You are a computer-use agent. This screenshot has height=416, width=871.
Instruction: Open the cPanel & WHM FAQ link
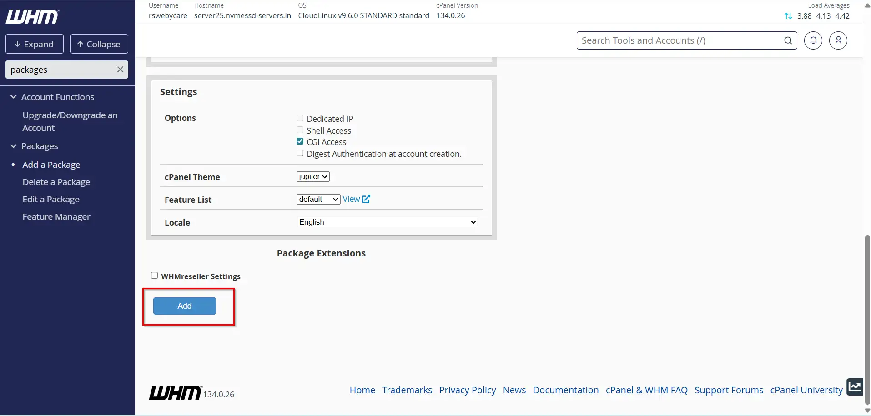coord(647,390)
